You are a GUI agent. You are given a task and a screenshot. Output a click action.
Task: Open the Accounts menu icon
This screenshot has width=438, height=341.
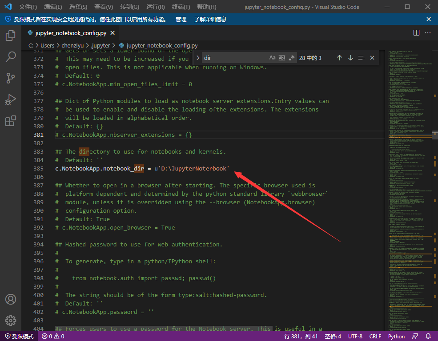click(11, 299)
